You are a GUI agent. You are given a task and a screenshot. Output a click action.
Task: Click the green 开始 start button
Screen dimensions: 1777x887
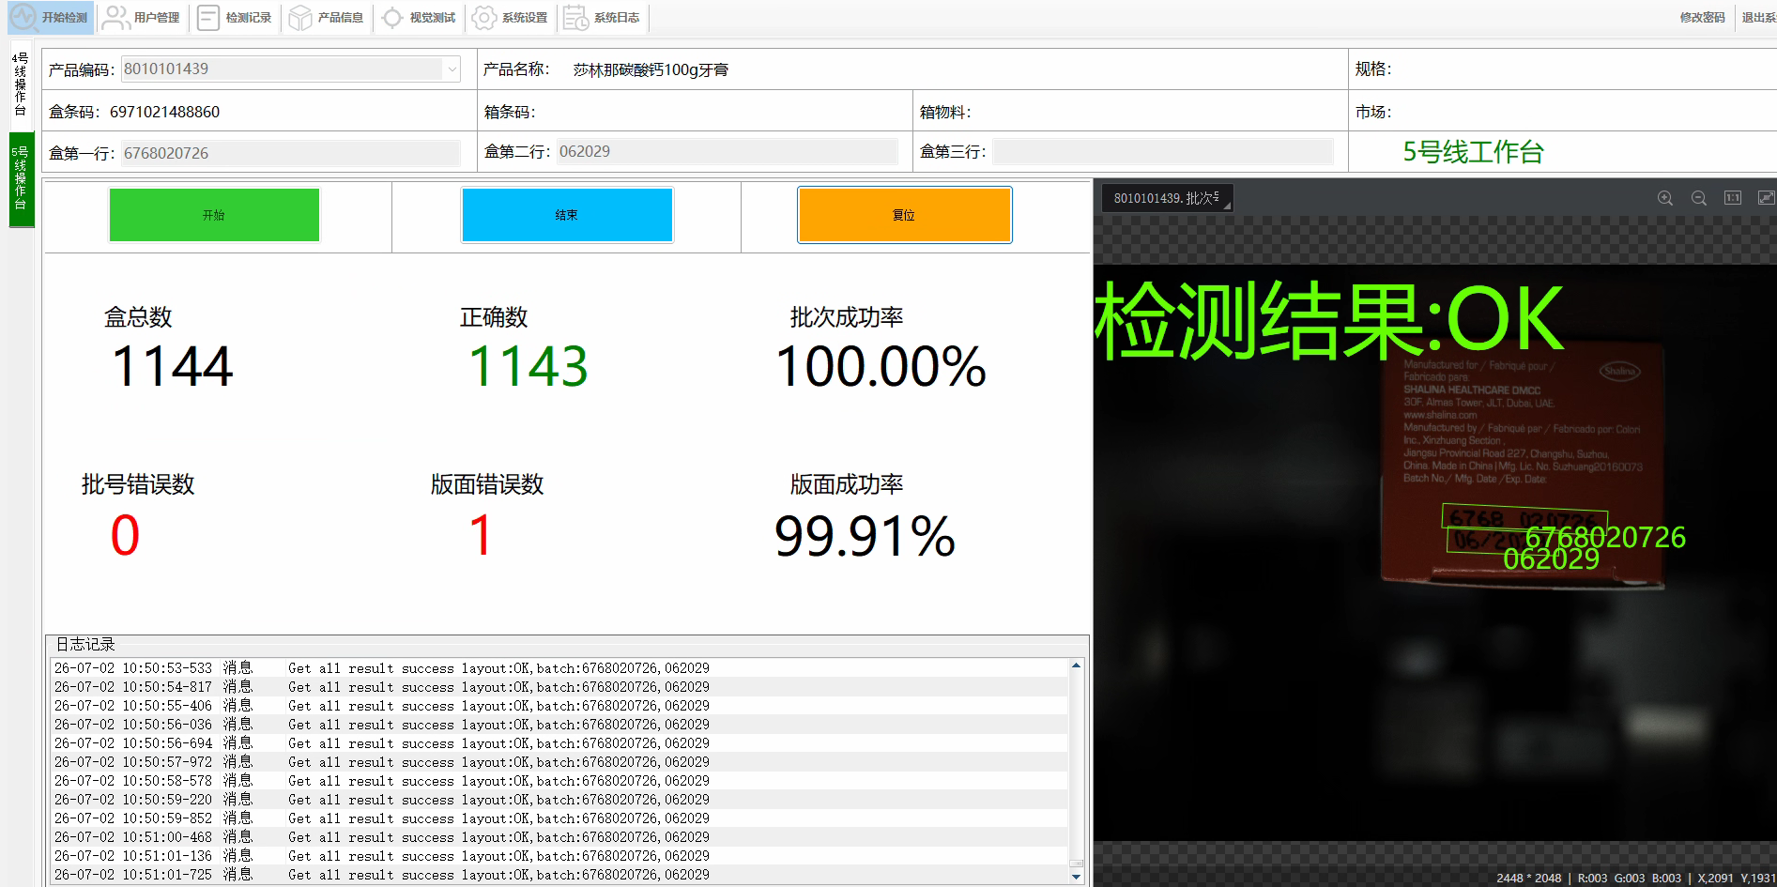[214, 215]
